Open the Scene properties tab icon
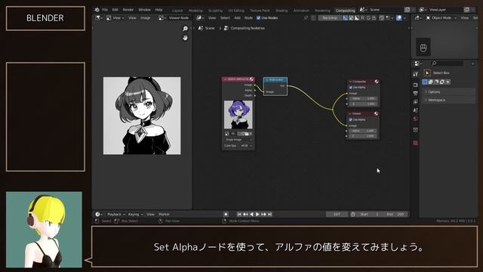Screen dimensions: 483x272 pyautogui.click(x=416, y=110)
